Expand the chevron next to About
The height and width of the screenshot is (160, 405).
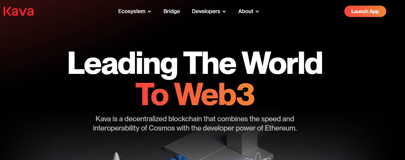pyautogui.click(x=257, y=12)
